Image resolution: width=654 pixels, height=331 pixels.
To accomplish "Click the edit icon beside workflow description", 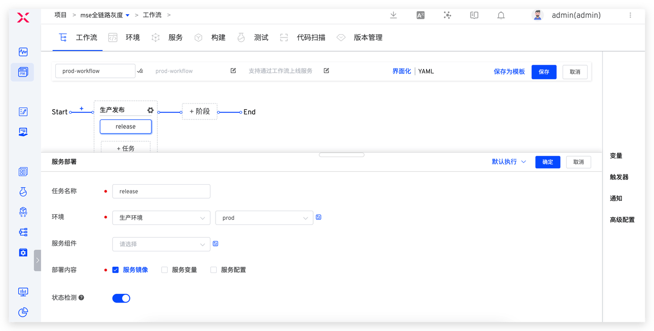I will (x=326, y=71).
